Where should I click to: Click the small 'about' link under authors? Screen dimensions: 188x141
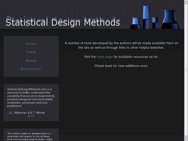click(x=31, y=116)
